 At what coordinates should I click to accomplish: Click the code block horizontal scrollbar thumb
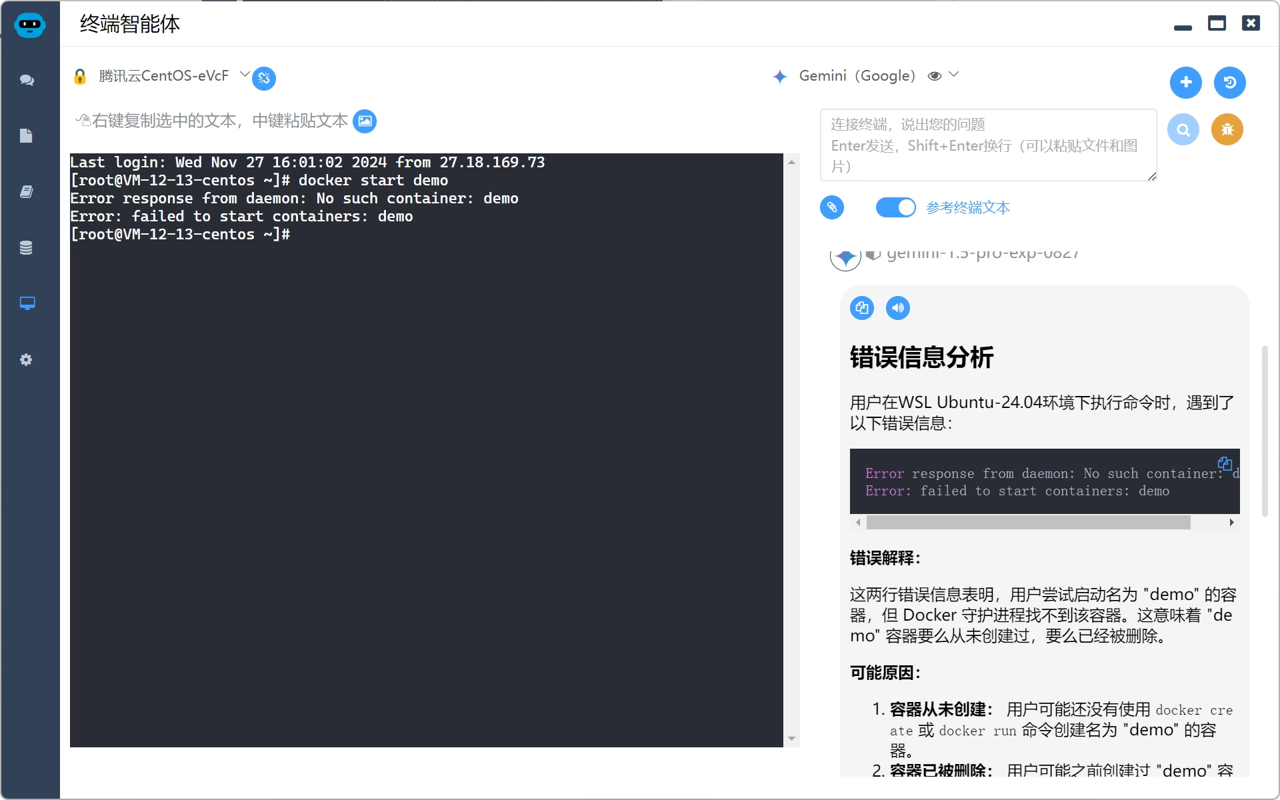pos(1028,523)
